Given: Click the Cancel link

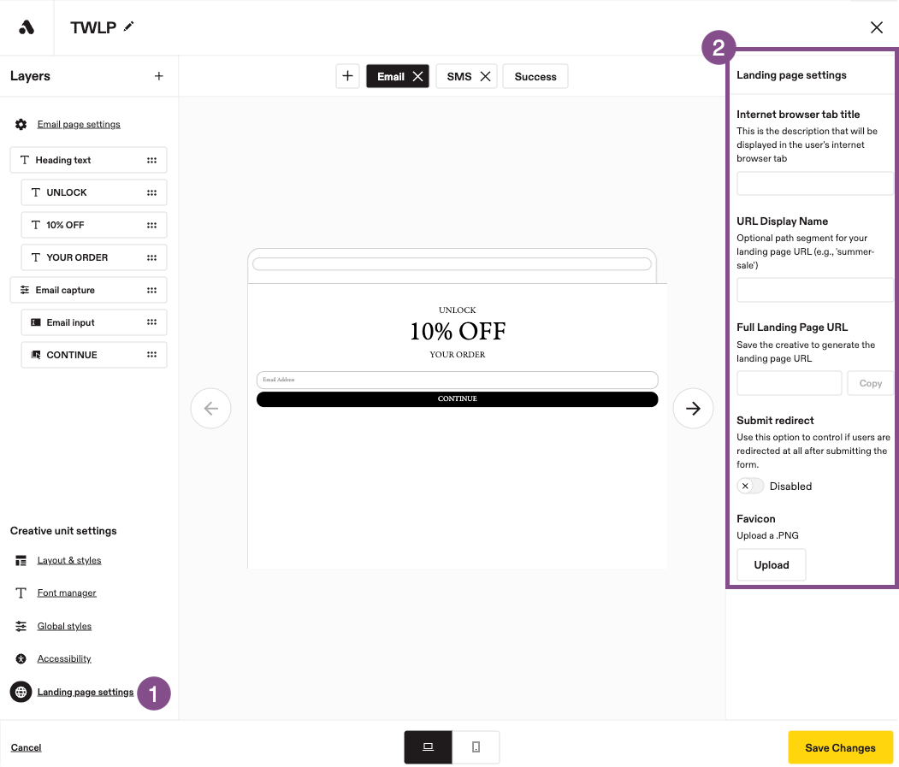Looking at the screenshot, I should click(26, 747).
